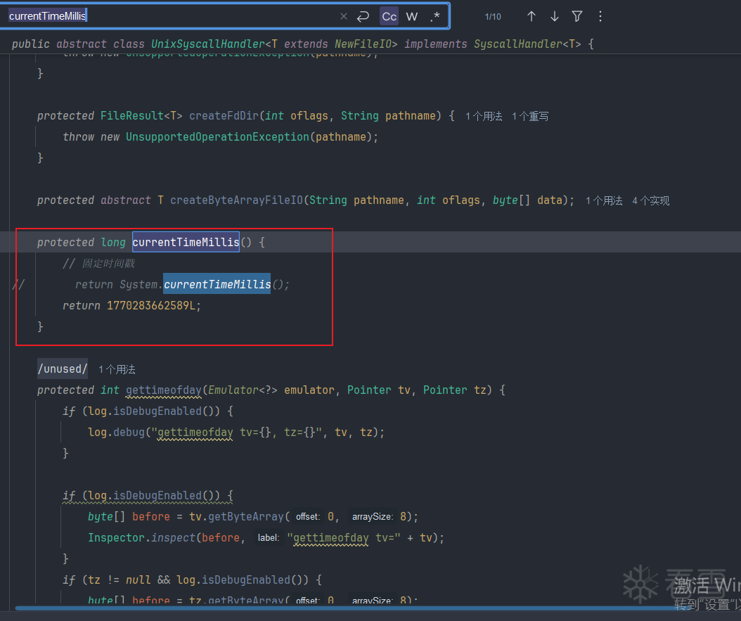Click '1个用法' hint beside createByteArrayFileIO

[x=604, y=201]
